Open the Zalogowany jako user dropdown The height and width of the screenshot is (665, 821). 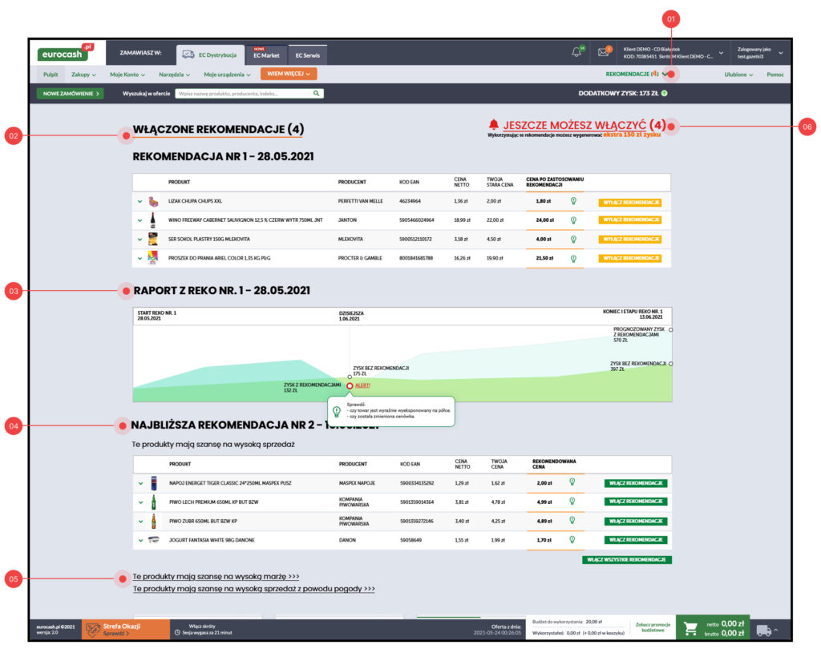(x=760, y=53)
